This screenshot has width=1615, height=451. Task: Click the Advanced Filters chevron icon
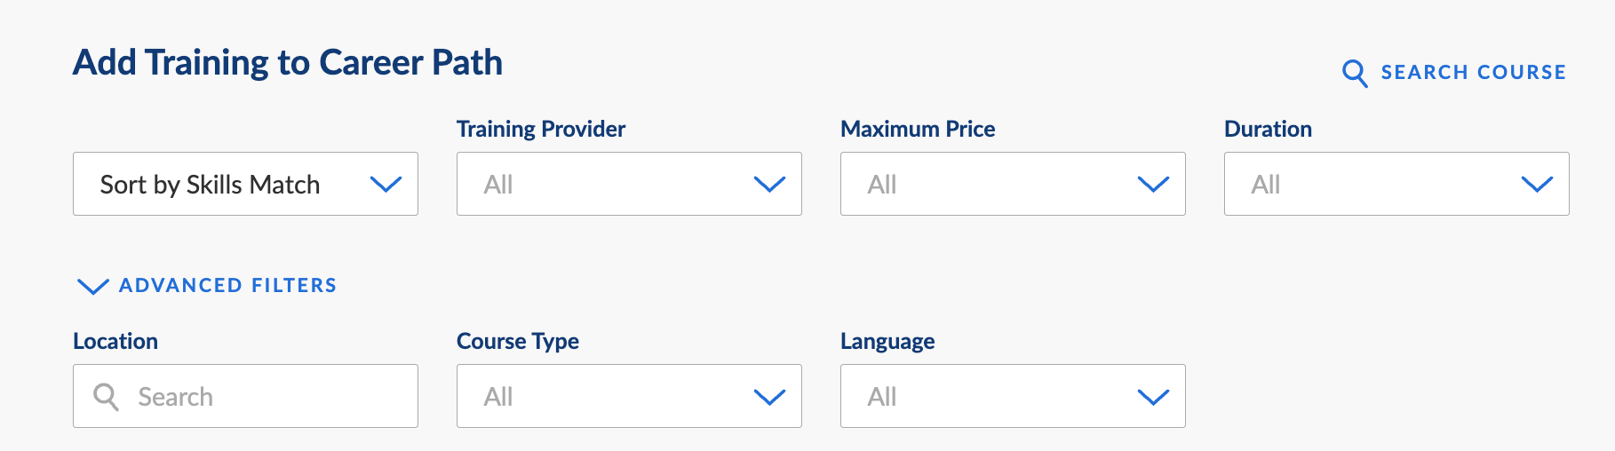click(x=92, y=286)
